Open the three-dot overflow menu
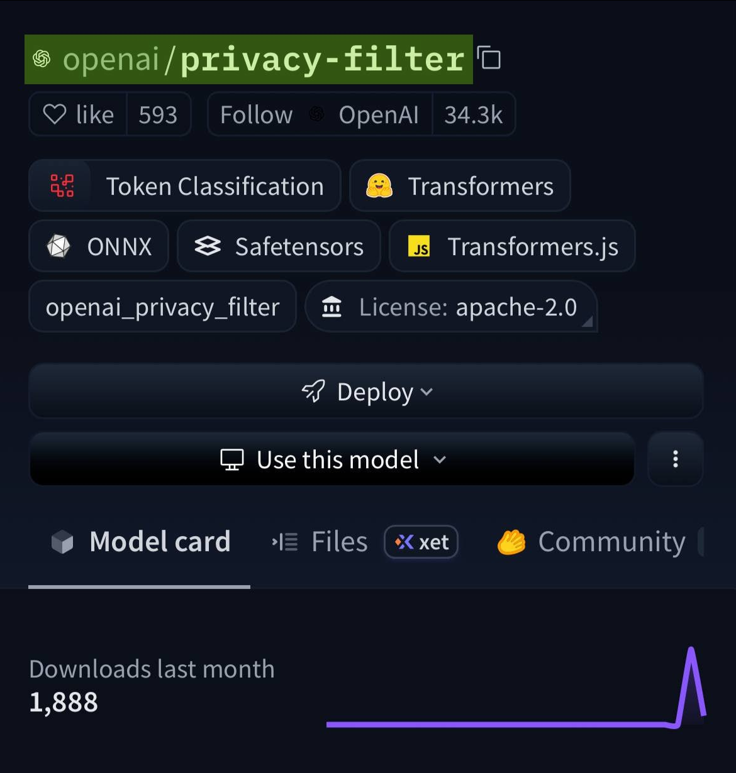Viewport: 736px width, 773px height. point(675,459)
